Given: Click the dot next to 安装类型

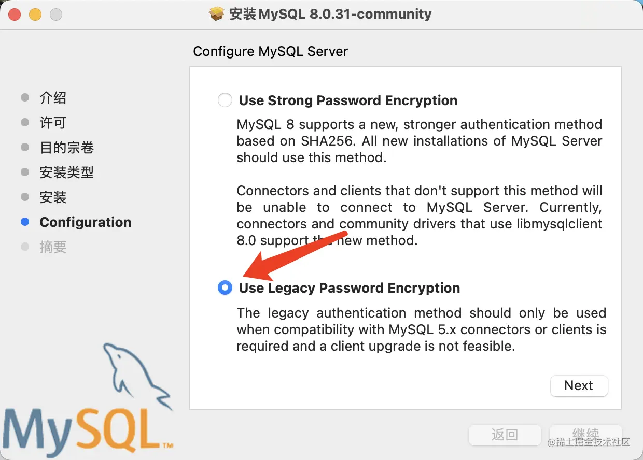Looking at the screenshot, I should tap(24, 172).
